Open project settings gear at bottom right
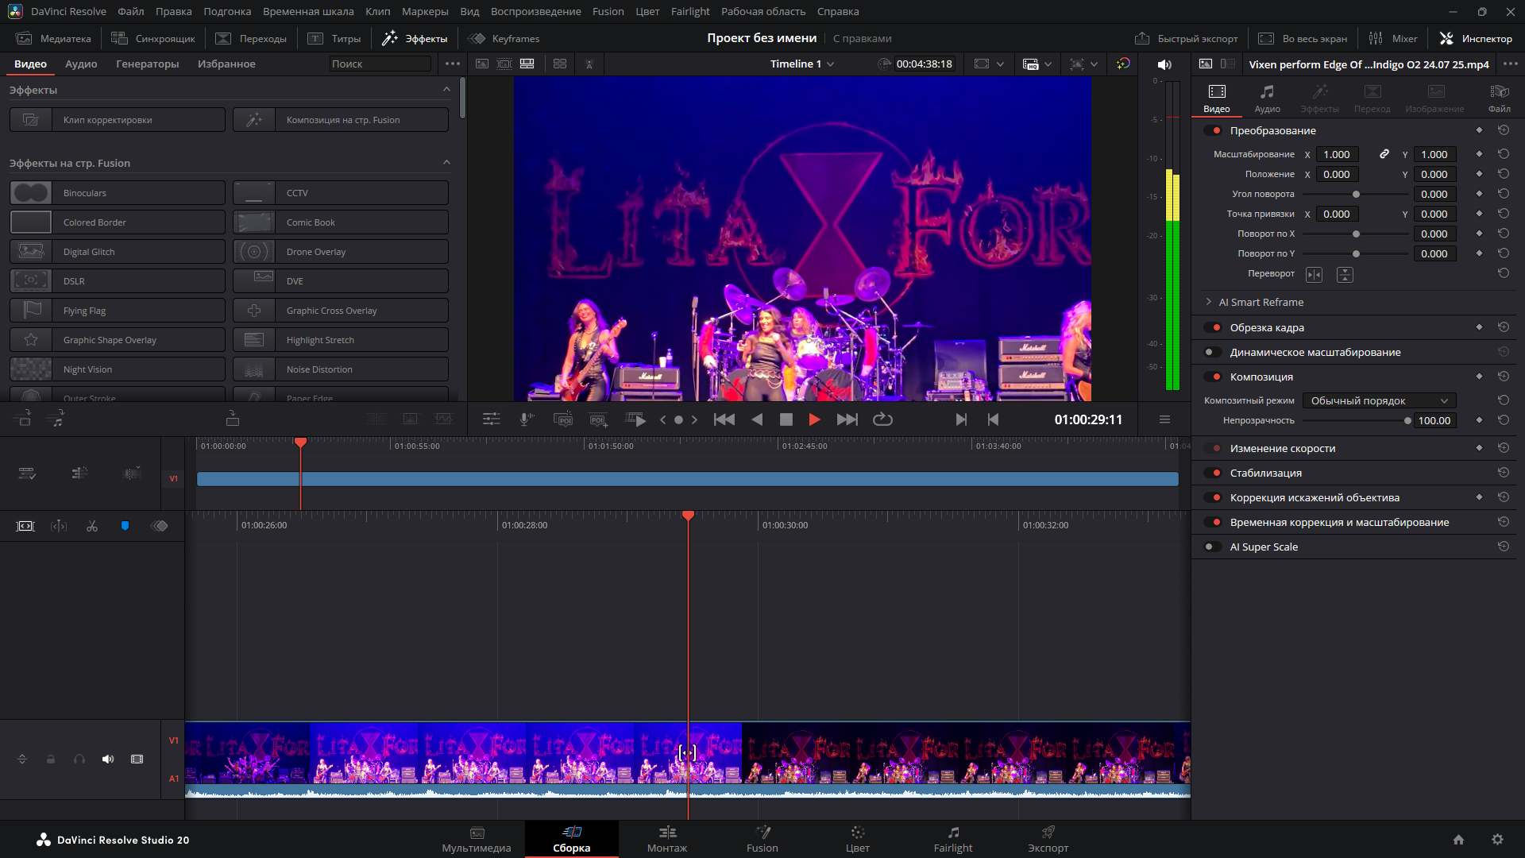1525x858 pixels. [1497, 840]
